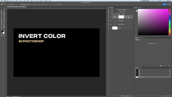Select the Spot Healing Brush tool
The height and width of the screenshot is (97, 172).
(4, 15)
